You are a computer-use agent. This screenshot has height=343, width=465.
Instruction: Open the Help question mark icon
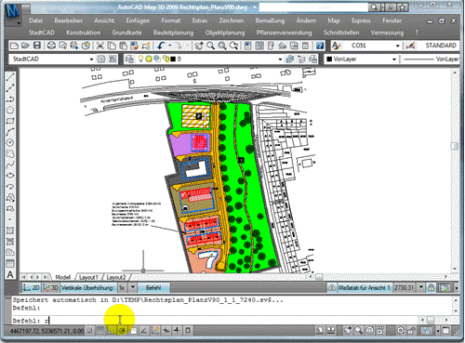(320, 46)
